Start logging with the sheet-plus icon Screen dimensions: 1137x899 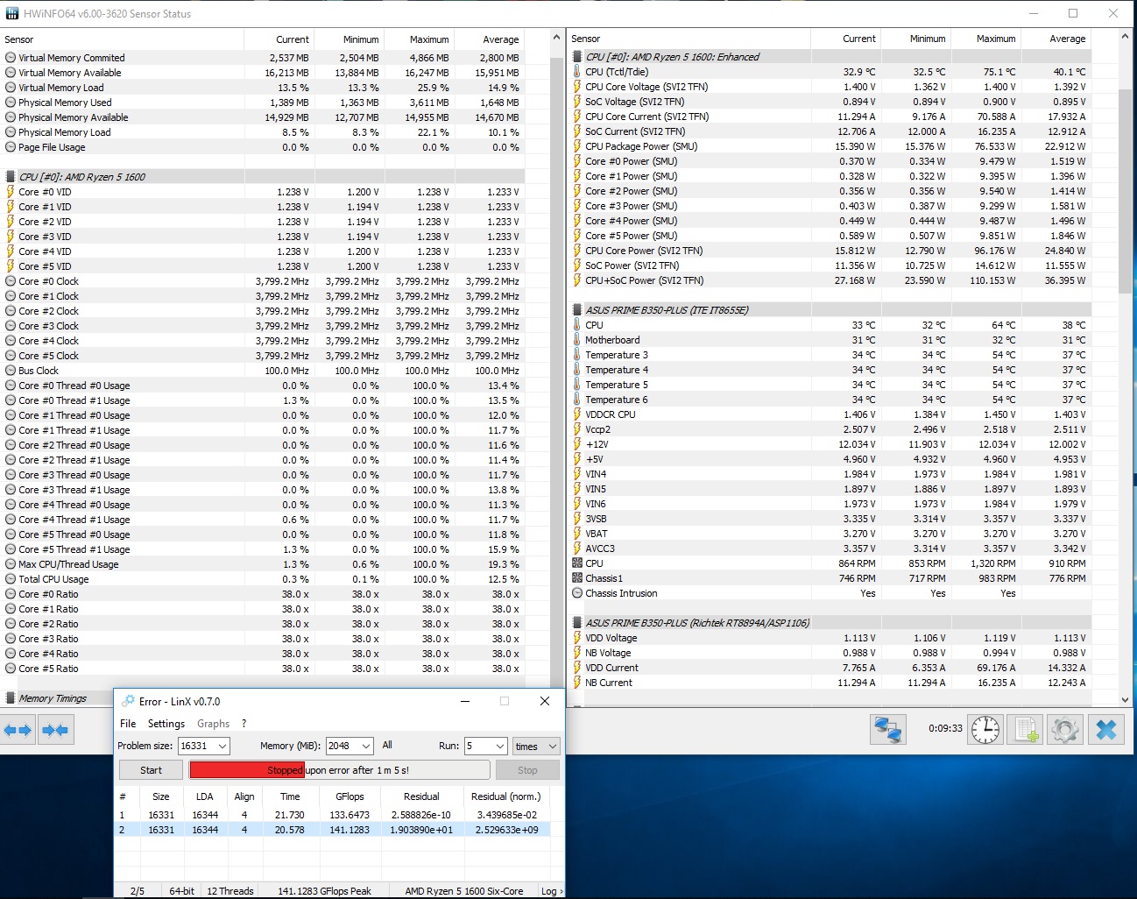pyautogui.click(x=1027, y=730)
